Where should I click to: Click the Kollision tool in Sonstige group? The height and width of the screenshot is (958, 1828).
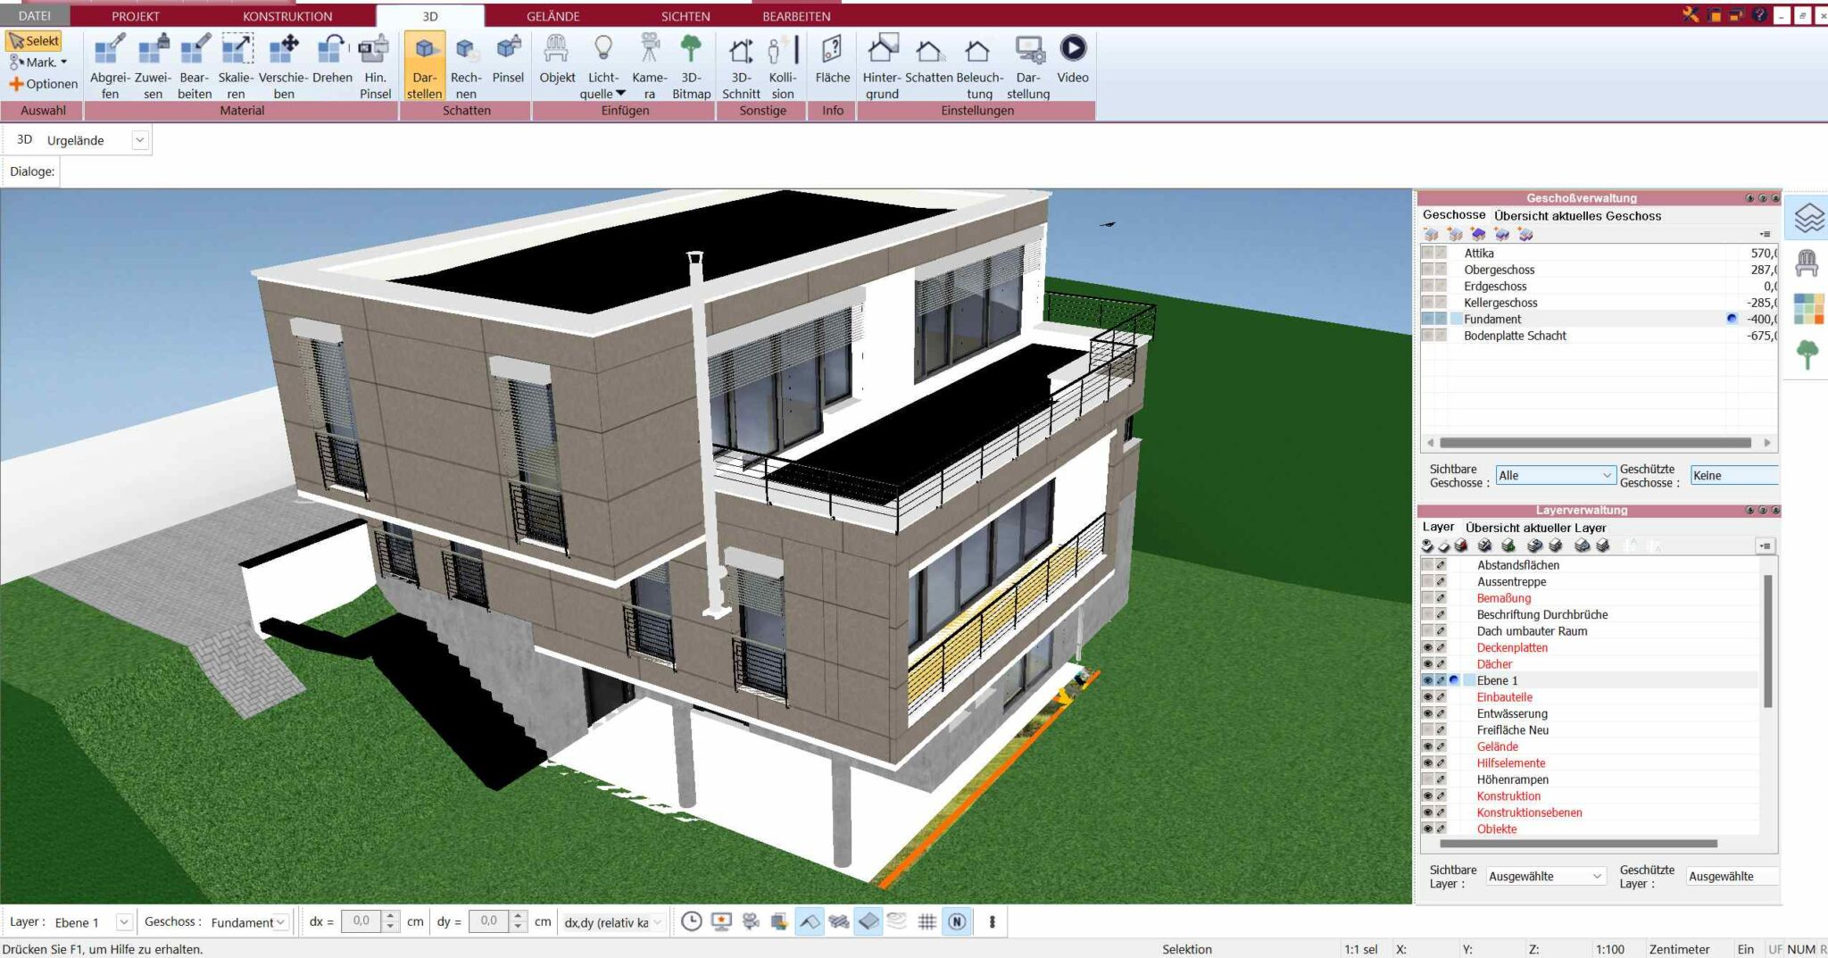[781, 62]
